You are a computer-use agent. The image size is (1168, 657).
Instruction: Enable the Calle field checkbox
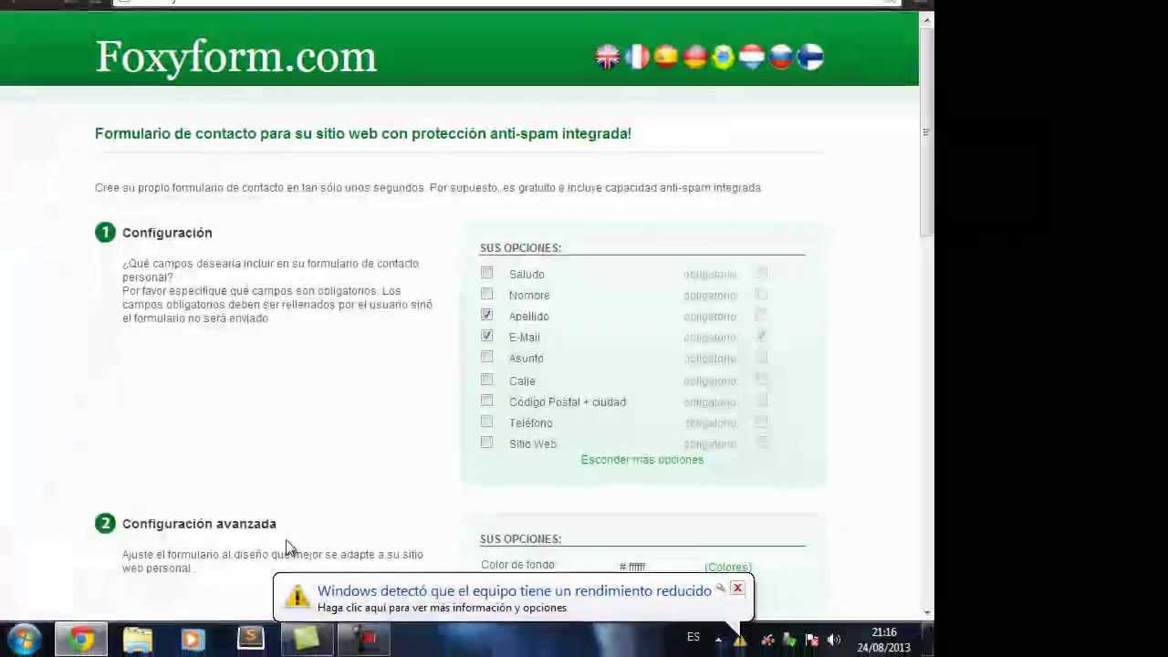point(486,380)
